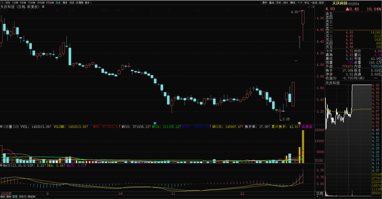Click the DIF 0.21 MACD label
This screenshot has width=382, height=199.
36,166
